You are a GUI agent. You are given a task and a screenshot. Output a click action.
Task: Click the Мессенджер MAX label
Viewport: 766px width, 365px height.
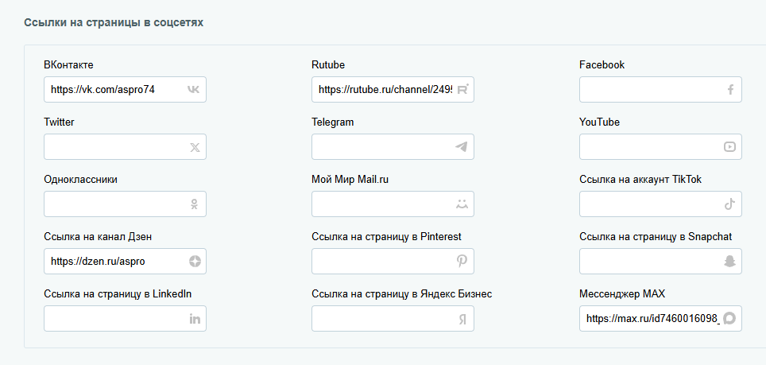click(622, 294)
